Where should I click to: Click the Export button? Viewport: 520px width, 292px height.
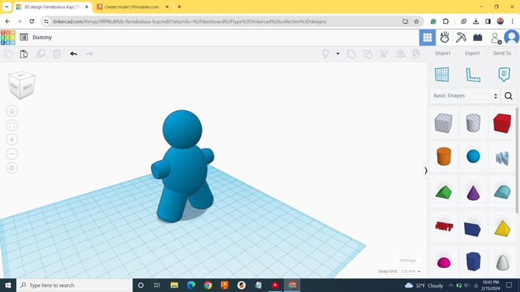pyautogui.click(x=472, y=53)
